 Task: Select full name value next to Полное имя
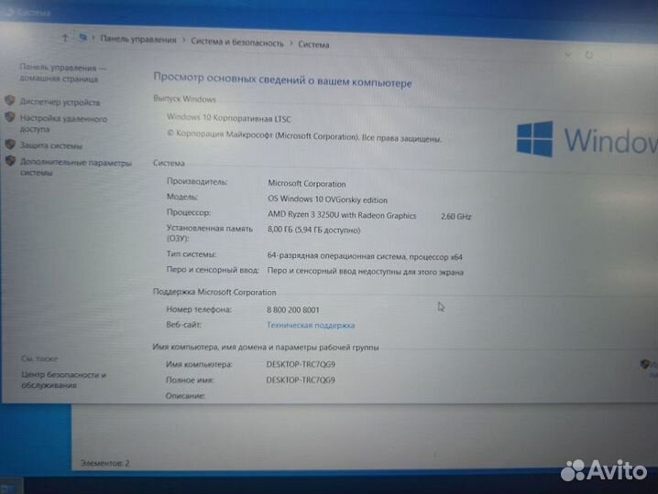pyautogui.click(x=301, y=380)
